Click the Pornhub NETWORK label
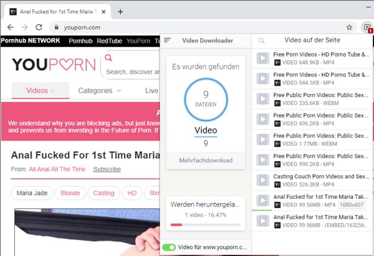The width and height of the screenshot is (374, 256). point(31,40)
